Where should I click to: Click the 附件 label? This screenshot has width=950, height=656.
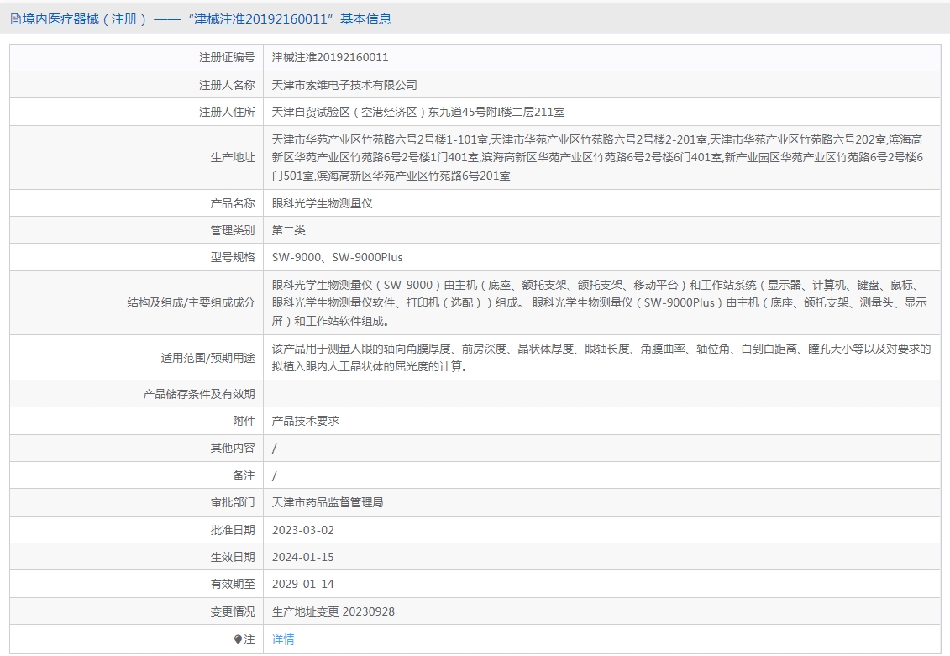click(x=244, y=421)
